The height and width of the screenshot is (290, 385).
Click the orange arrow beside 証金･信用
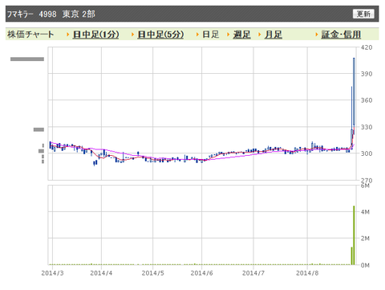pos(317,35)
